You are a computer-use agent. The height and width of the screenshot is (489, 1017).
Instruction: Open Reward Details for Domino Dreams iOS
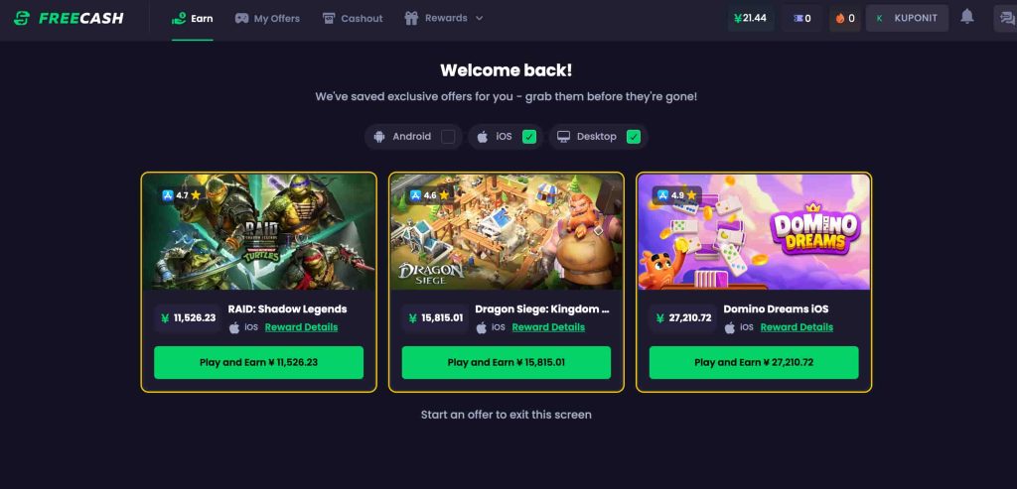pos(797,327)
